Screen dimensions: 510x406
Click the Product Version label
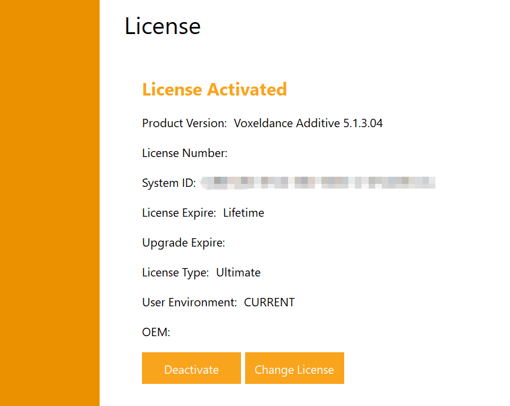(x=184, y=124)
